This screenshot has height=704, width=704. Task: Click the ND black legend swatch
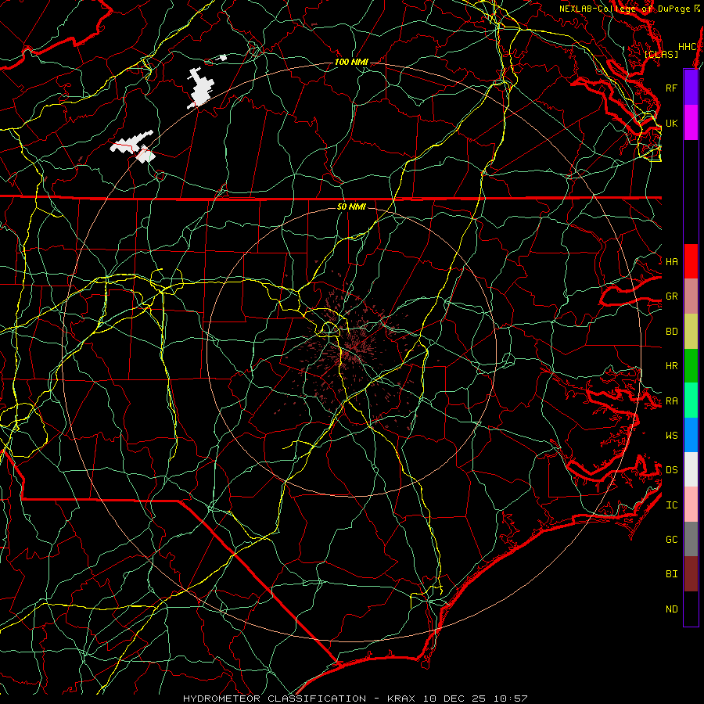691,609
